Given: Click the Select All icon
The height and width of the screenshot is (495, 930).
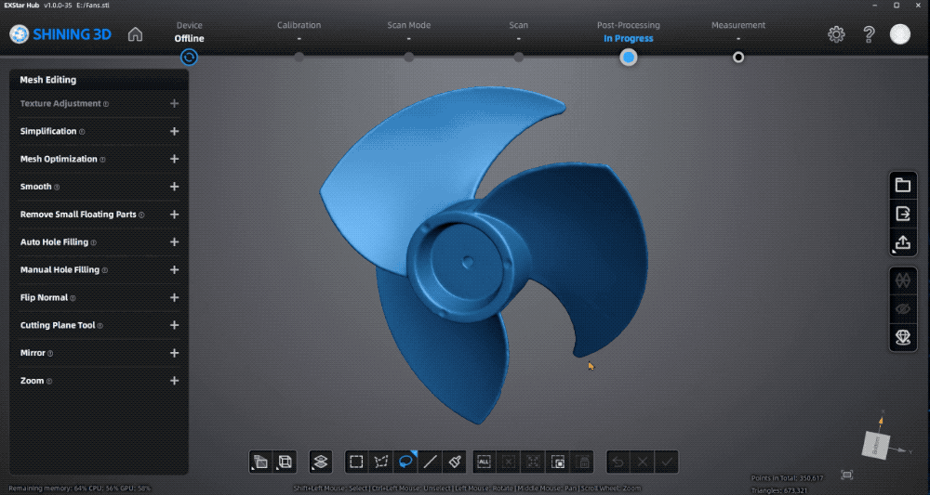Looking at the screenshot, I should (x=483, y=461).
